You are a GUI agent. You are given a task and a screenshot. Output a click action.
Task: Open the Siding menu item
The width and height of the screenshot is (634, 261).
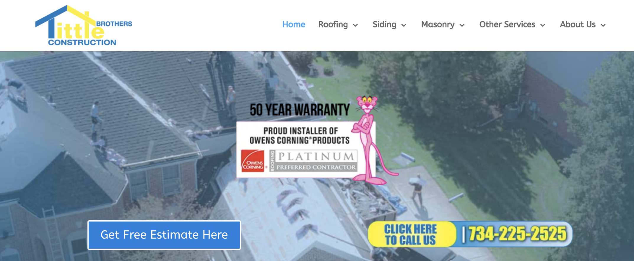[x=384, y=24]
